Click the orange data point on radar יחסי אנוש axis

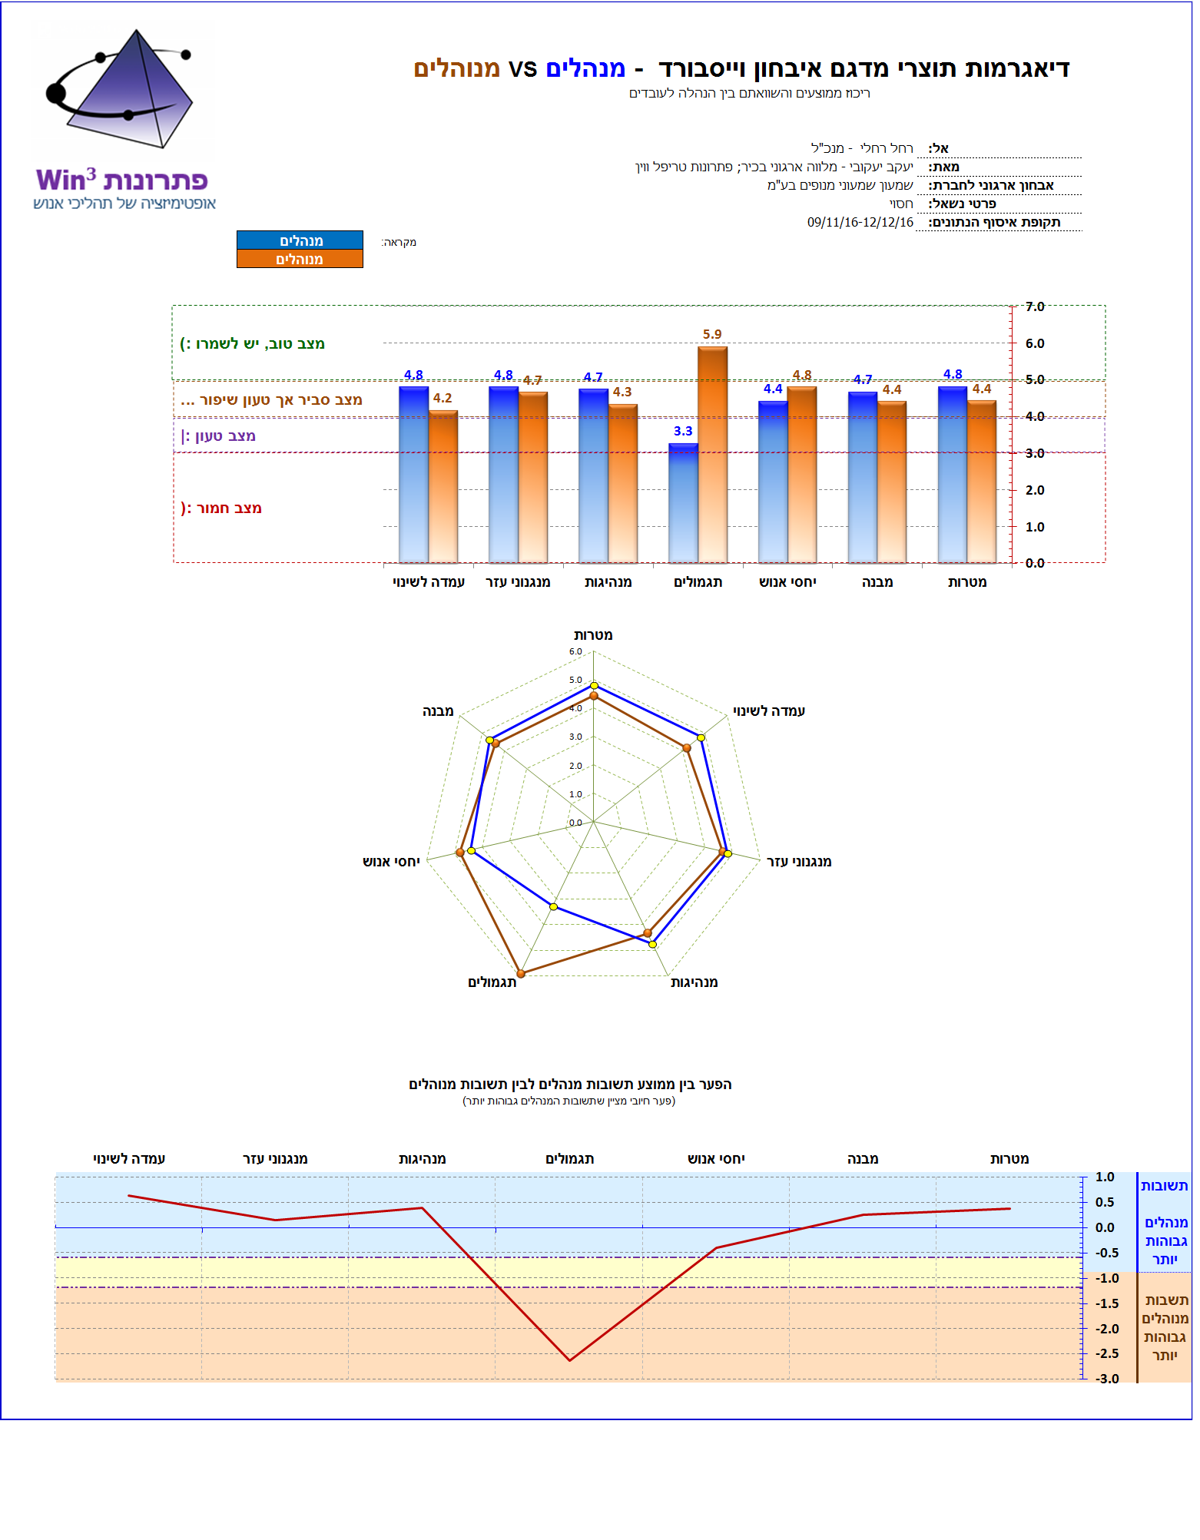(460, 853)
